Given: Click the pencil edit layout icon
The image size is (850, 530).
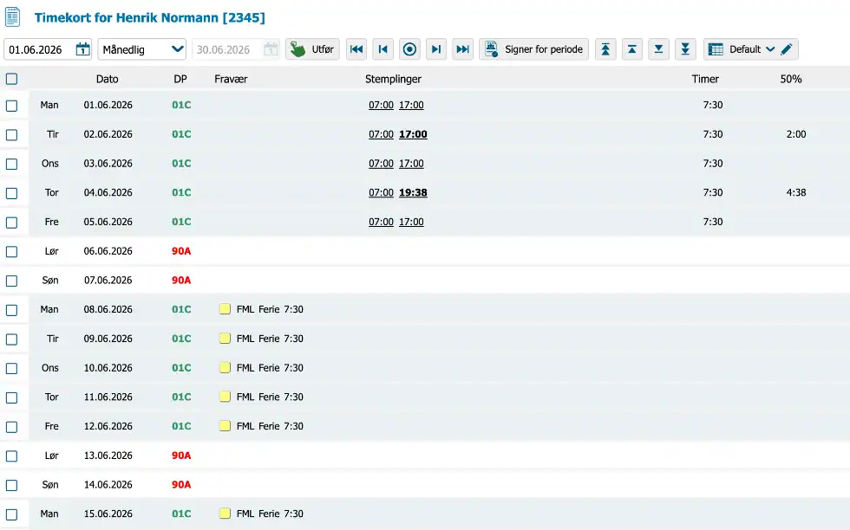Looking at the screenshot, I should (x=787, y=49).
